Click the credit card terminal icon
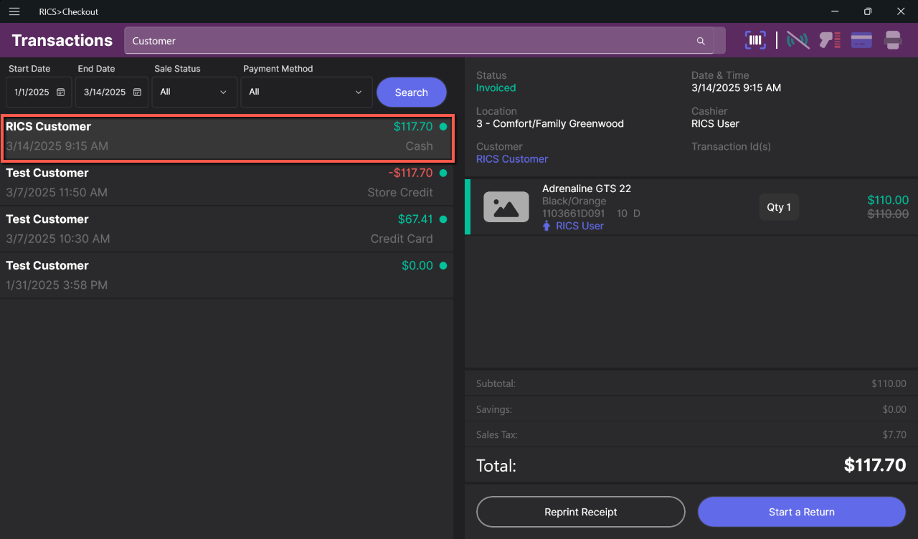Screen dimensions: 918x539 pos(861,40)
